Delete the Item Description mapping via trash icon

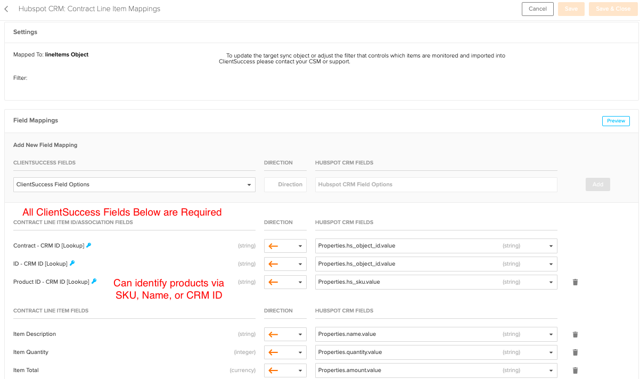pos(575,334)
